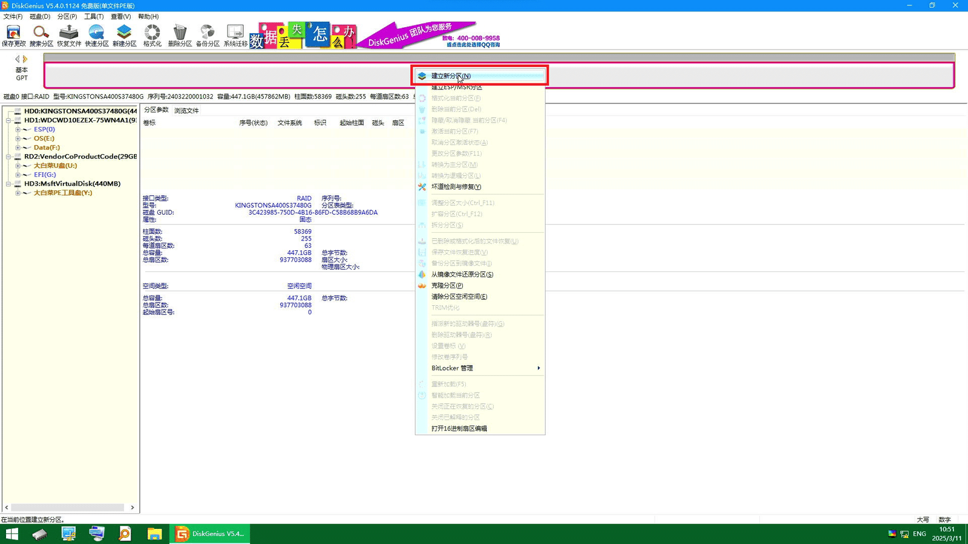Collapse the RD2:VendorCoProductCode node

[x=9, y=157]
